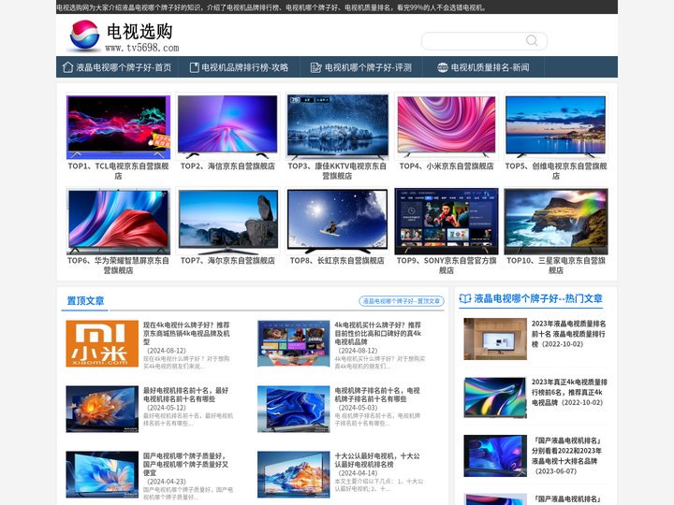Click the TOP2、海信京东自营旗舰店 link text
This screenshot has width=674, height=505.
coord(227,166)
